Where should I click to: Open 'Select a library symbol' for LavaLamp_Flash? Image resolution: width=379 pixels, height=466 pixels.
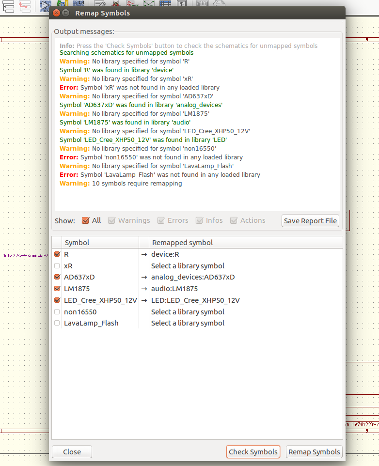pyautogui.click(x=188, y=323)
